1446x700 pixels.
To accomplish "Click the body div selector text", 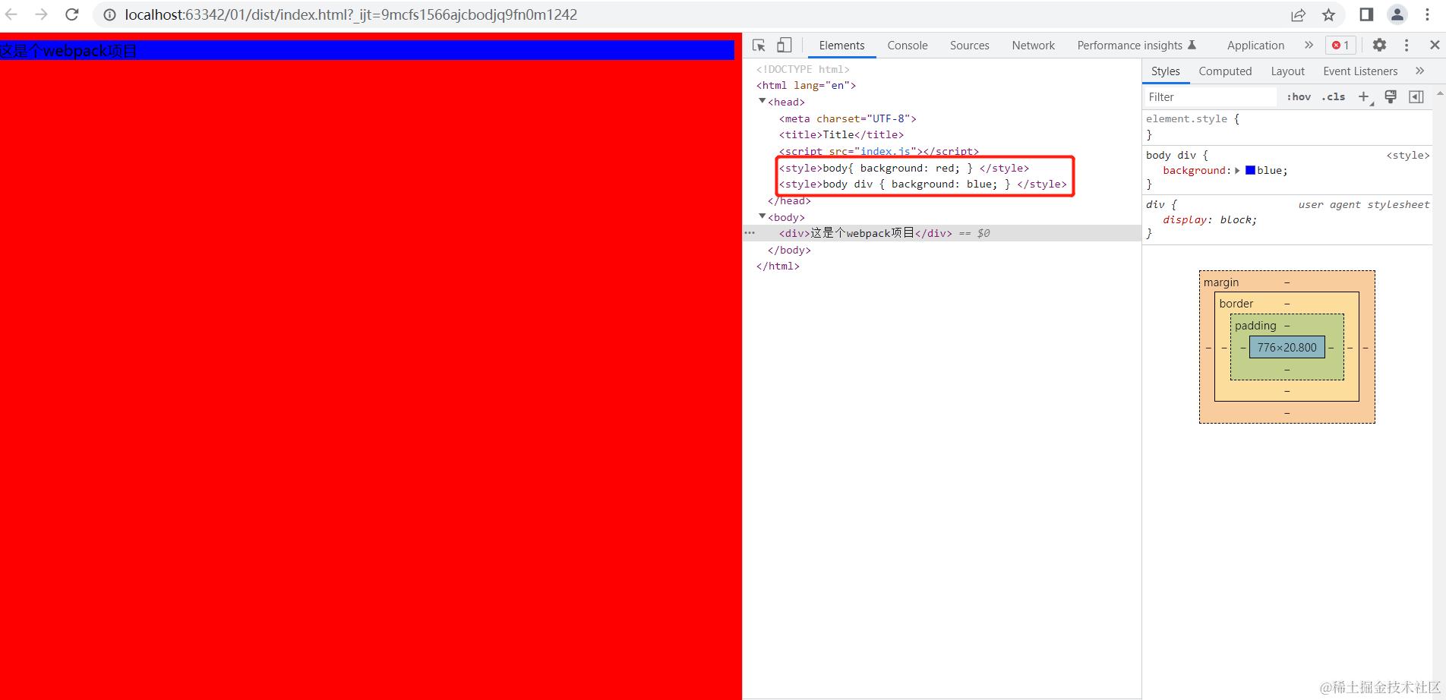I will pos(1171,155).
